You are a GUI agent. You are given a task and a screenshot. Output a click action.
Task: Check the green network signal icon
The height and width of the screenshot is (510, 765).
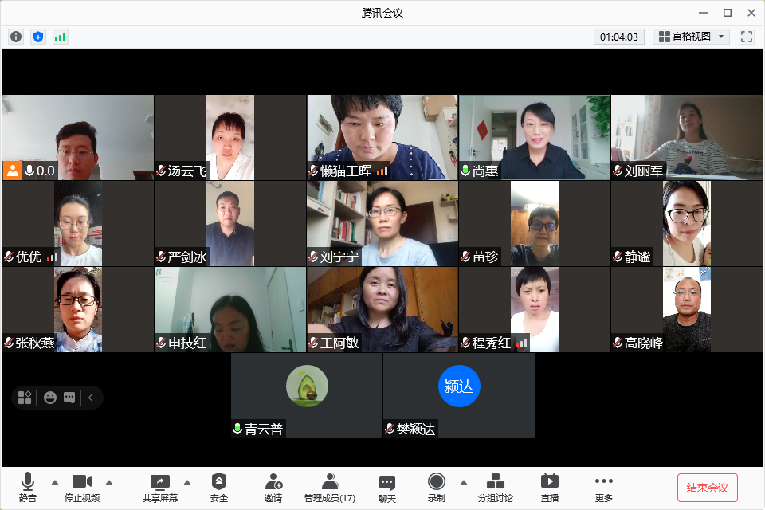(x=60, y=37)
